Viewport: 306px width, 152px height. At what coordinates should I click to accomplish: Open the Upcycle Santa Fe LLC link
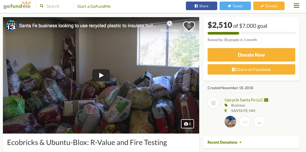click(244, 100)
